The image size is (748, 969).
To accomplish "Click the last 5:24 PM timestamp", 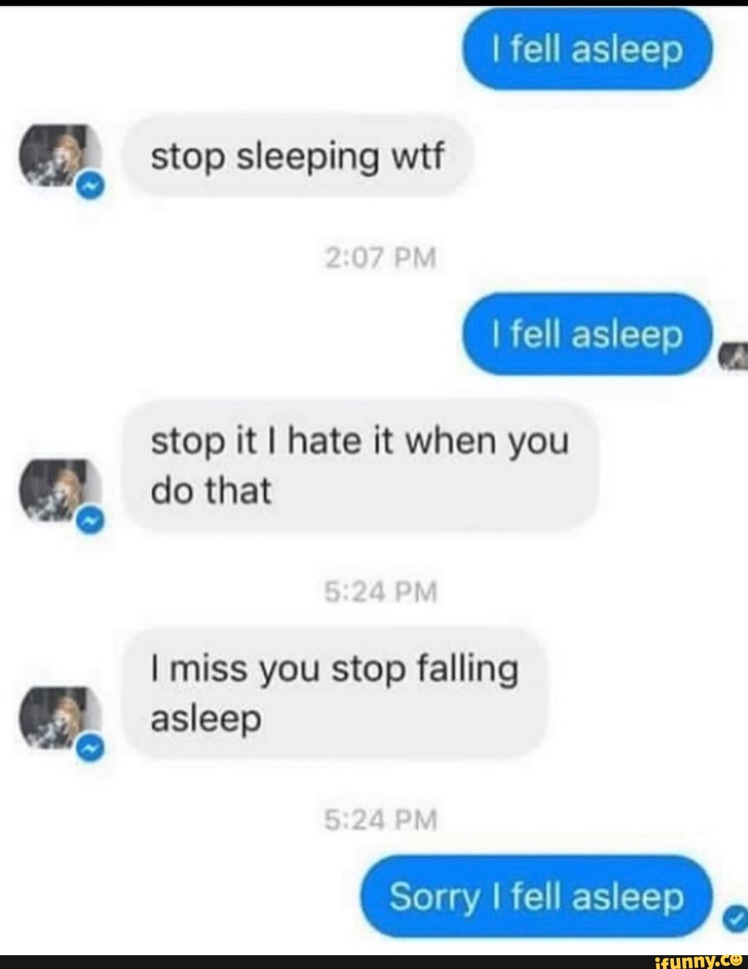I will (x=381, y=821).
